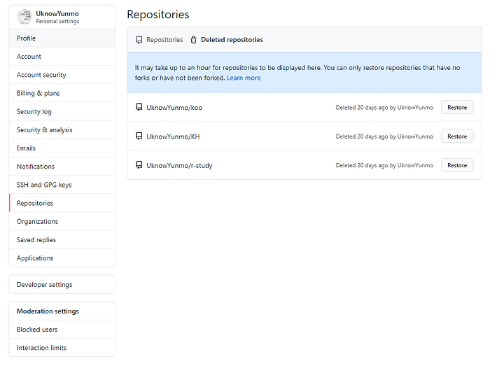The width and height of the screenshot is (504, 366).
Task: Go to Billing & plans
Action: pyautogui.click(x=62, y=93)
